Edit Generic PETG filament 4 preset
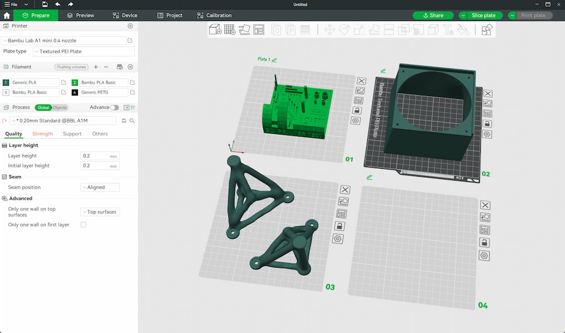565x333 pixels. pos(133,93)
